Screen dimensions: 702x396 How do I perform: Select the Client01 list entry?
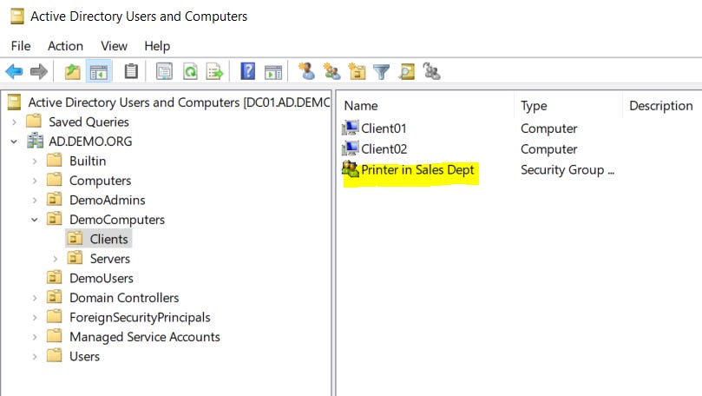(384, 129)
